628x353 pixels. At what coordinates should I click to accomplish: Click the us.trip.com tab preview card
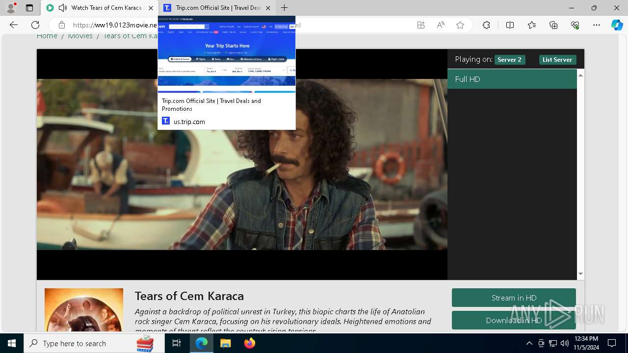click(227, 73)
